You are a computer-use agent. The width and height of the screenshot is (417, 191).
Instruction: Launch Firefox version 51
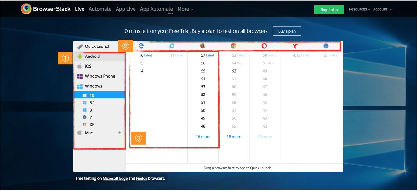point(203,102)
